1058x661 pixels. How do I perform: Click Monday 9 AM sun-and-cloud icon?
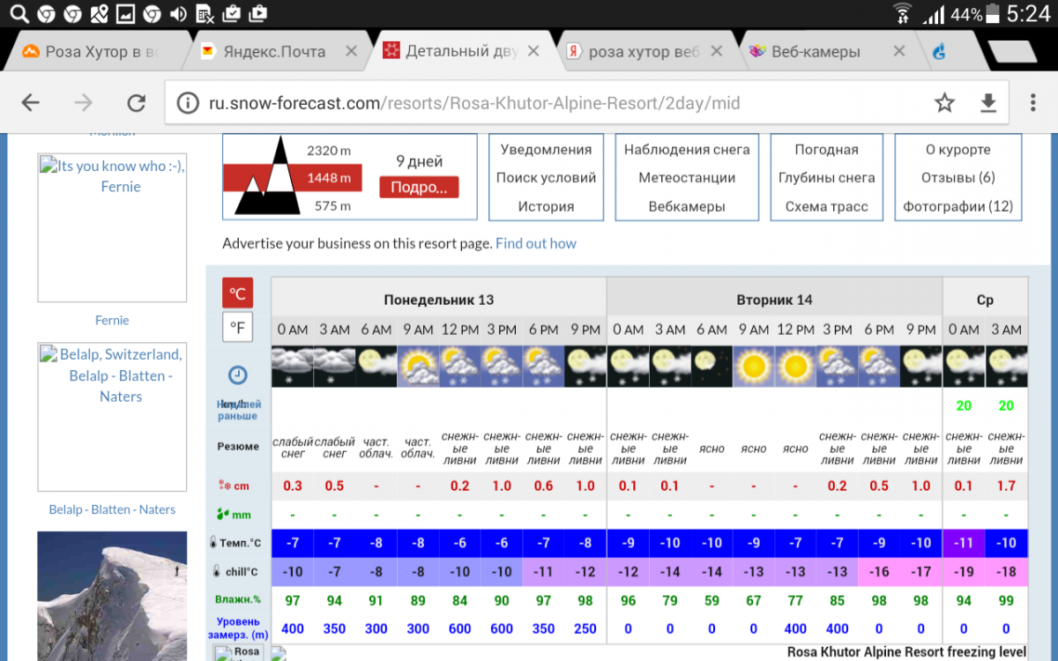(x=418, y=366)
